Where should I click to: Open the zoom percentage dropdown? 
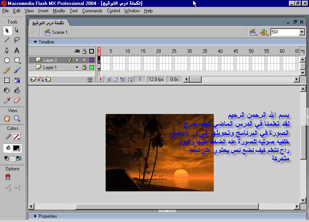pos(302,32)
